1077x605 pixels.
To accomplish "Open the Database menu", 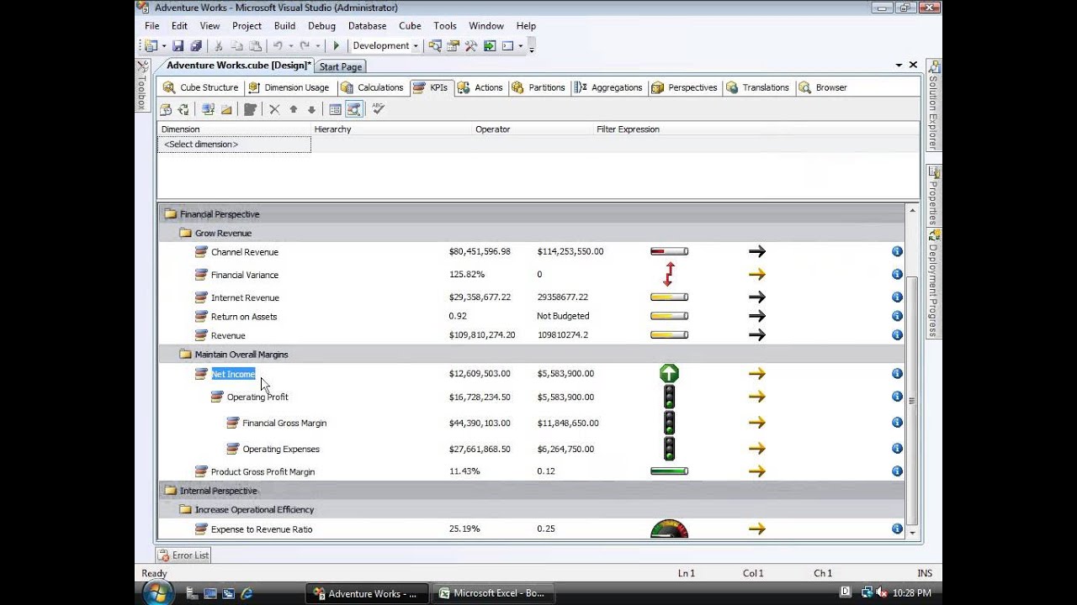I will [x=368, y=26].
